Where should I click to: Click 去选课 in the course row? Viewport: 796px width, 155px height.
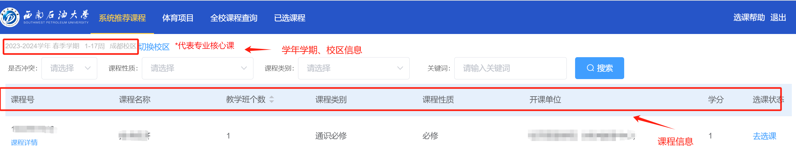[x=764, y=136]
